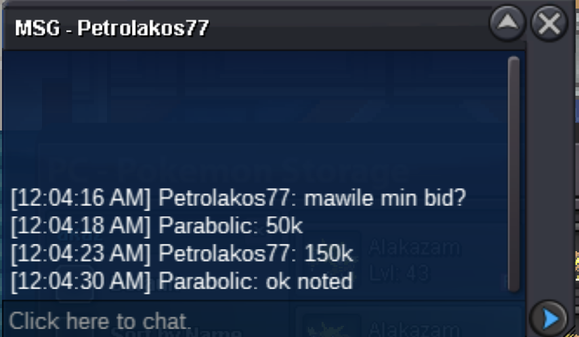Click the [12:04:16 AM] timestamp
Image resolution: width=579 pixels, height=337 pixels.
pyautogui.click(x=81, y=199)
